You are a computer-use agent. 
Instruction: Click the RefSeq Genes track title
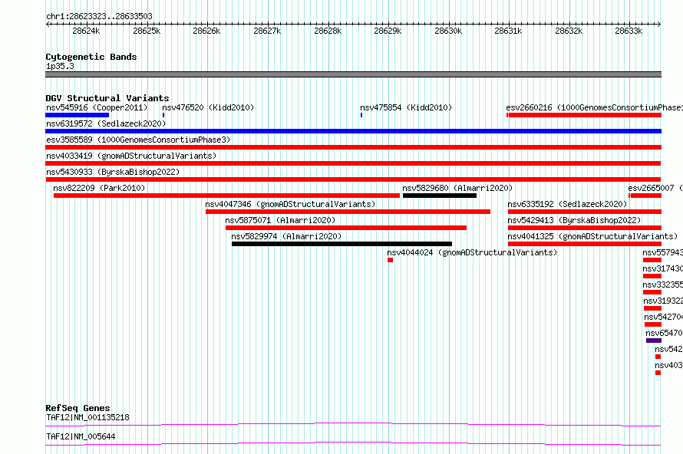click(x=78, y=408)
